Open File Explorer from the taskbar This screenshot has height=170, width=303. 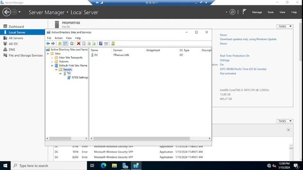(115, 166)
